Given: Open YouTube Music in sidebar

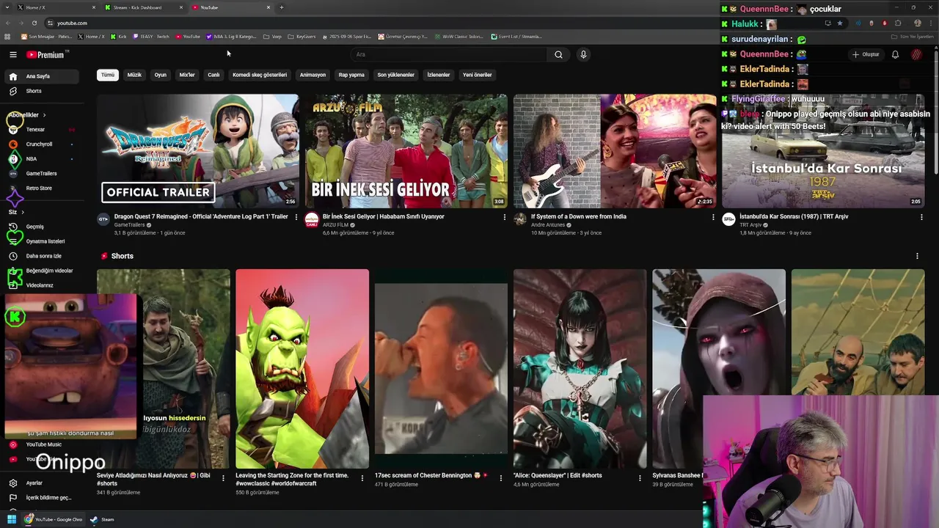Looking at the screenshot, I should [x=40, y=444].
